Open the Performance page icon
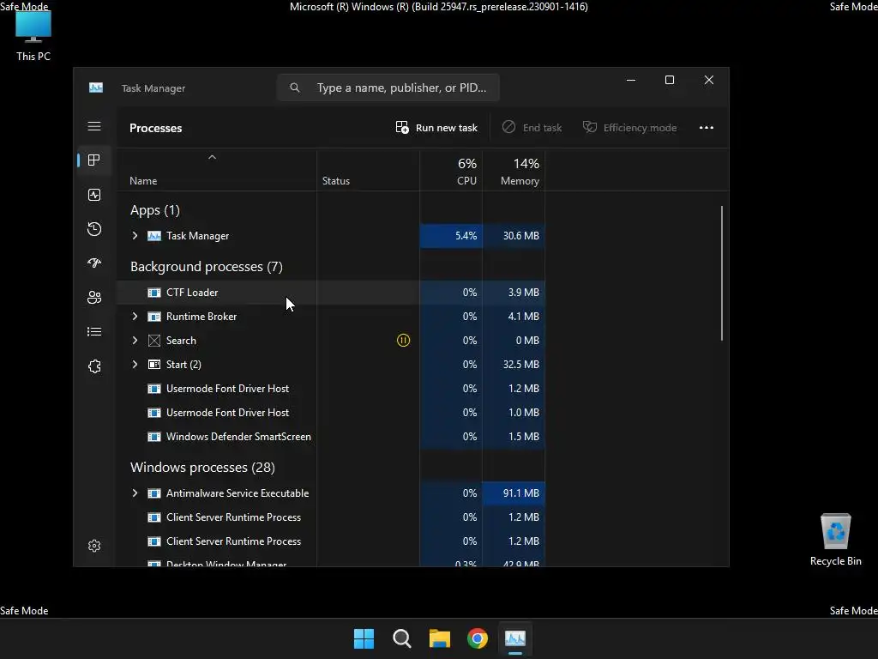This screenshot has width=878, height=659. [x=94, y=195]
